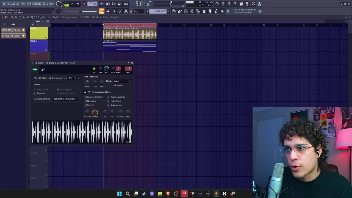Open the ADD menu
The image size is (352, 198).
tap(13, 4)
